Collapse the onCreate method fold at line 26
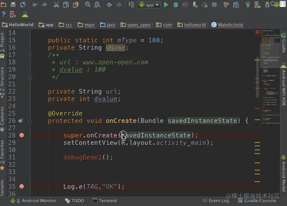The height and width of the screenshot is (206, 287). (31, 121)
